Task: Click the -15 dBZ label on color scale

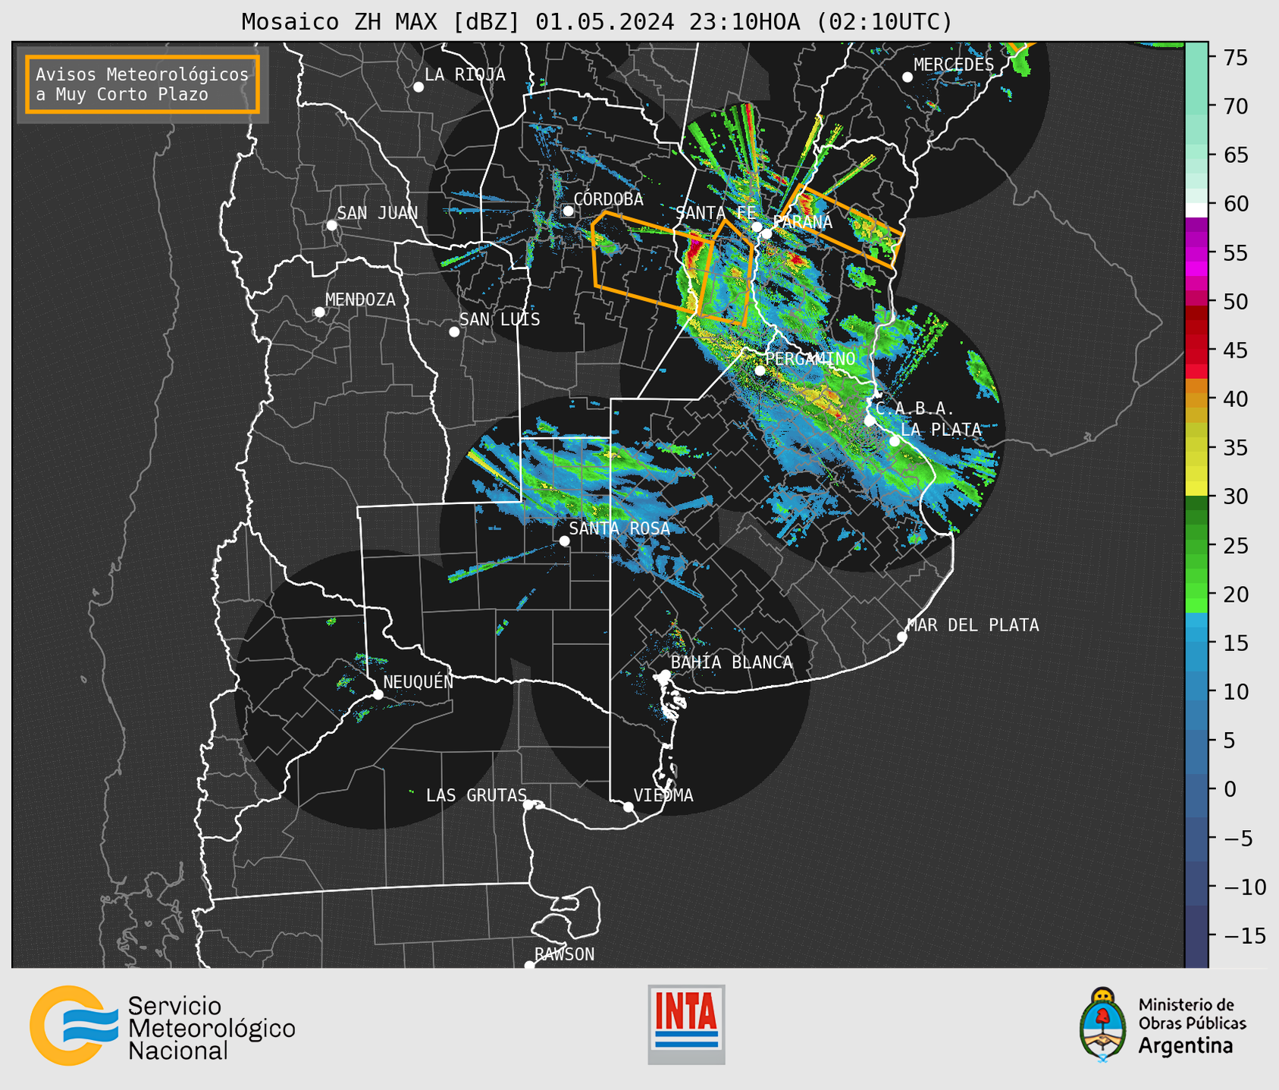Action: (x=1245, y=935)
